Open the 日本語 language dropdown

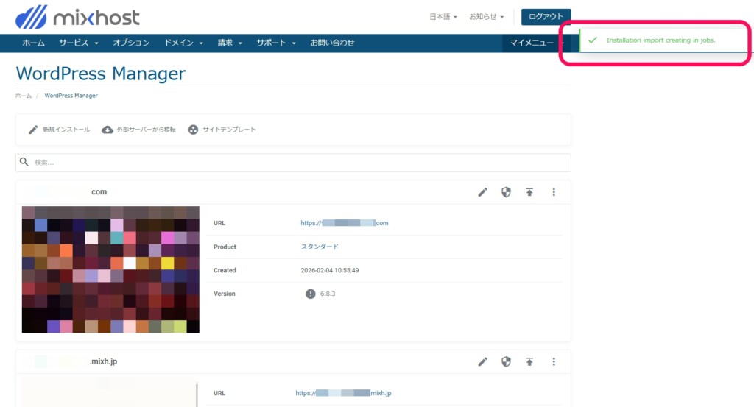(x=443, y=17)
